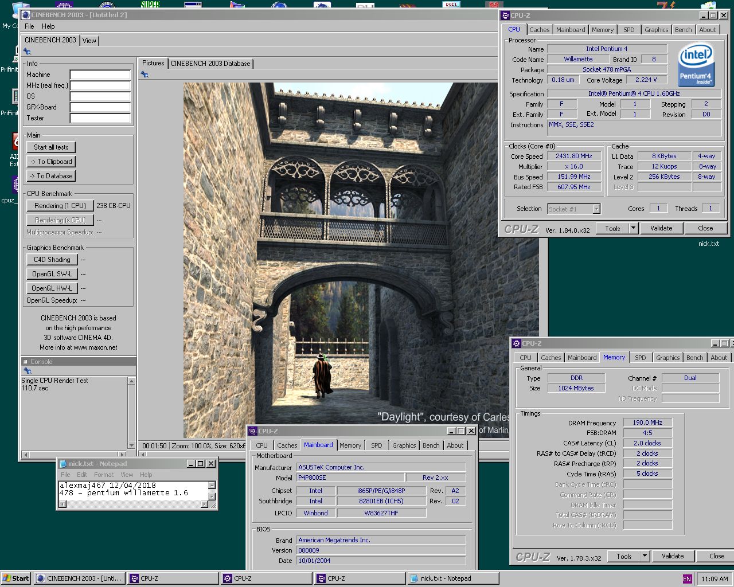Click the 238 CB-CPU result text
Image resolution: width=734 pixels, height=587 pixels.
coord(113,206)
